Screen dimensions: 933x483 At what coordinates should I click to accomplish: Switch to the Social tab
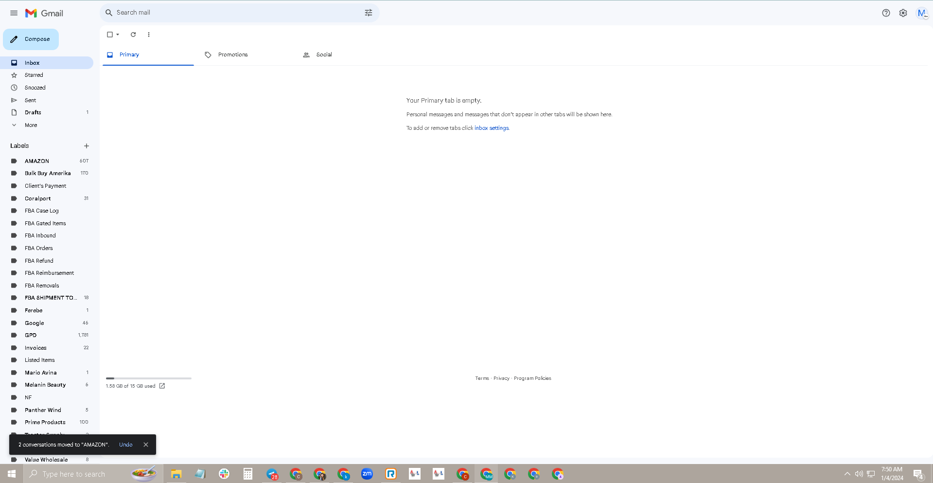(345, 55)
